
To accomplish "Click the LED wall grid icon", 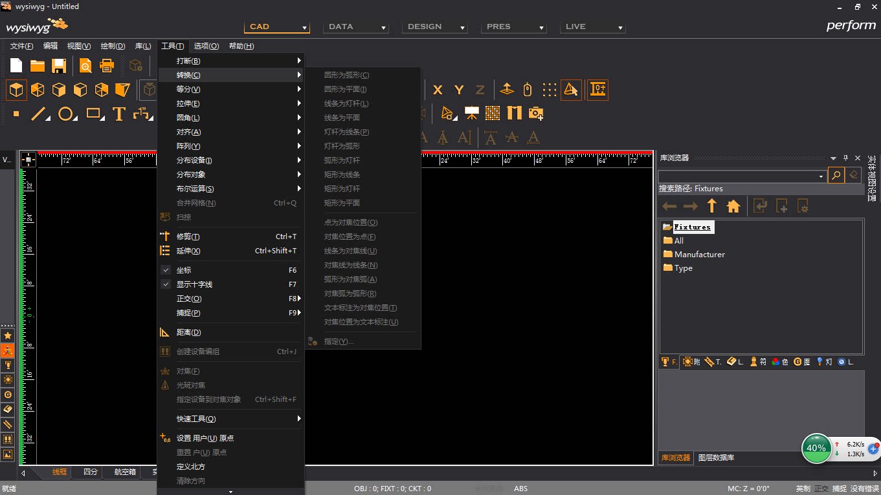I will 493,113.
